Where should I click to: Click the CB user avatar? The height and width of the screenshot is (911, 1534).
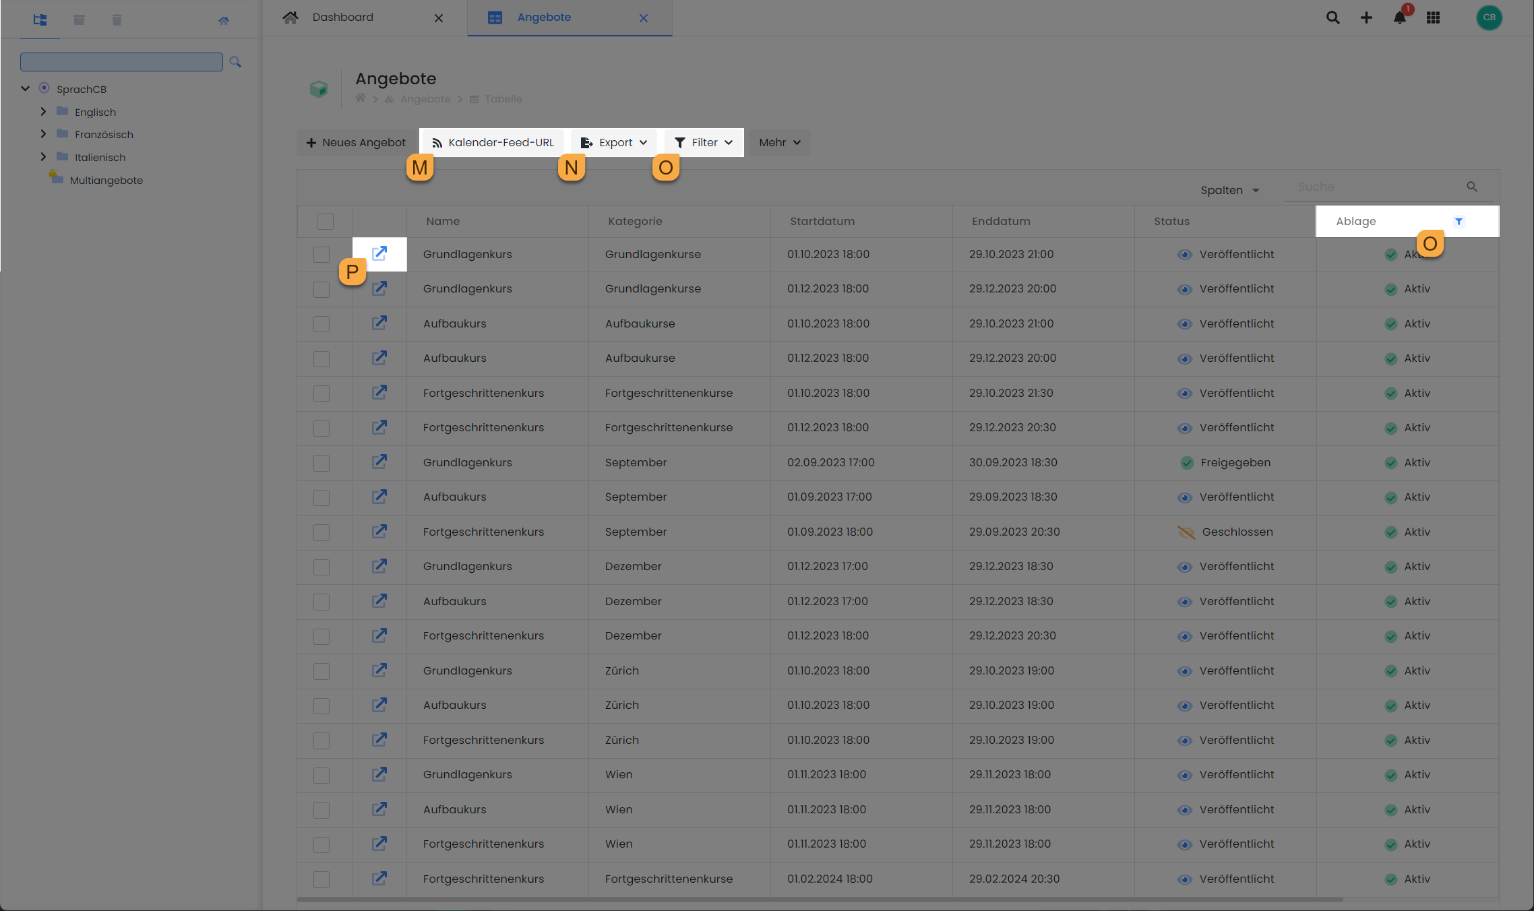(1490, 18)
